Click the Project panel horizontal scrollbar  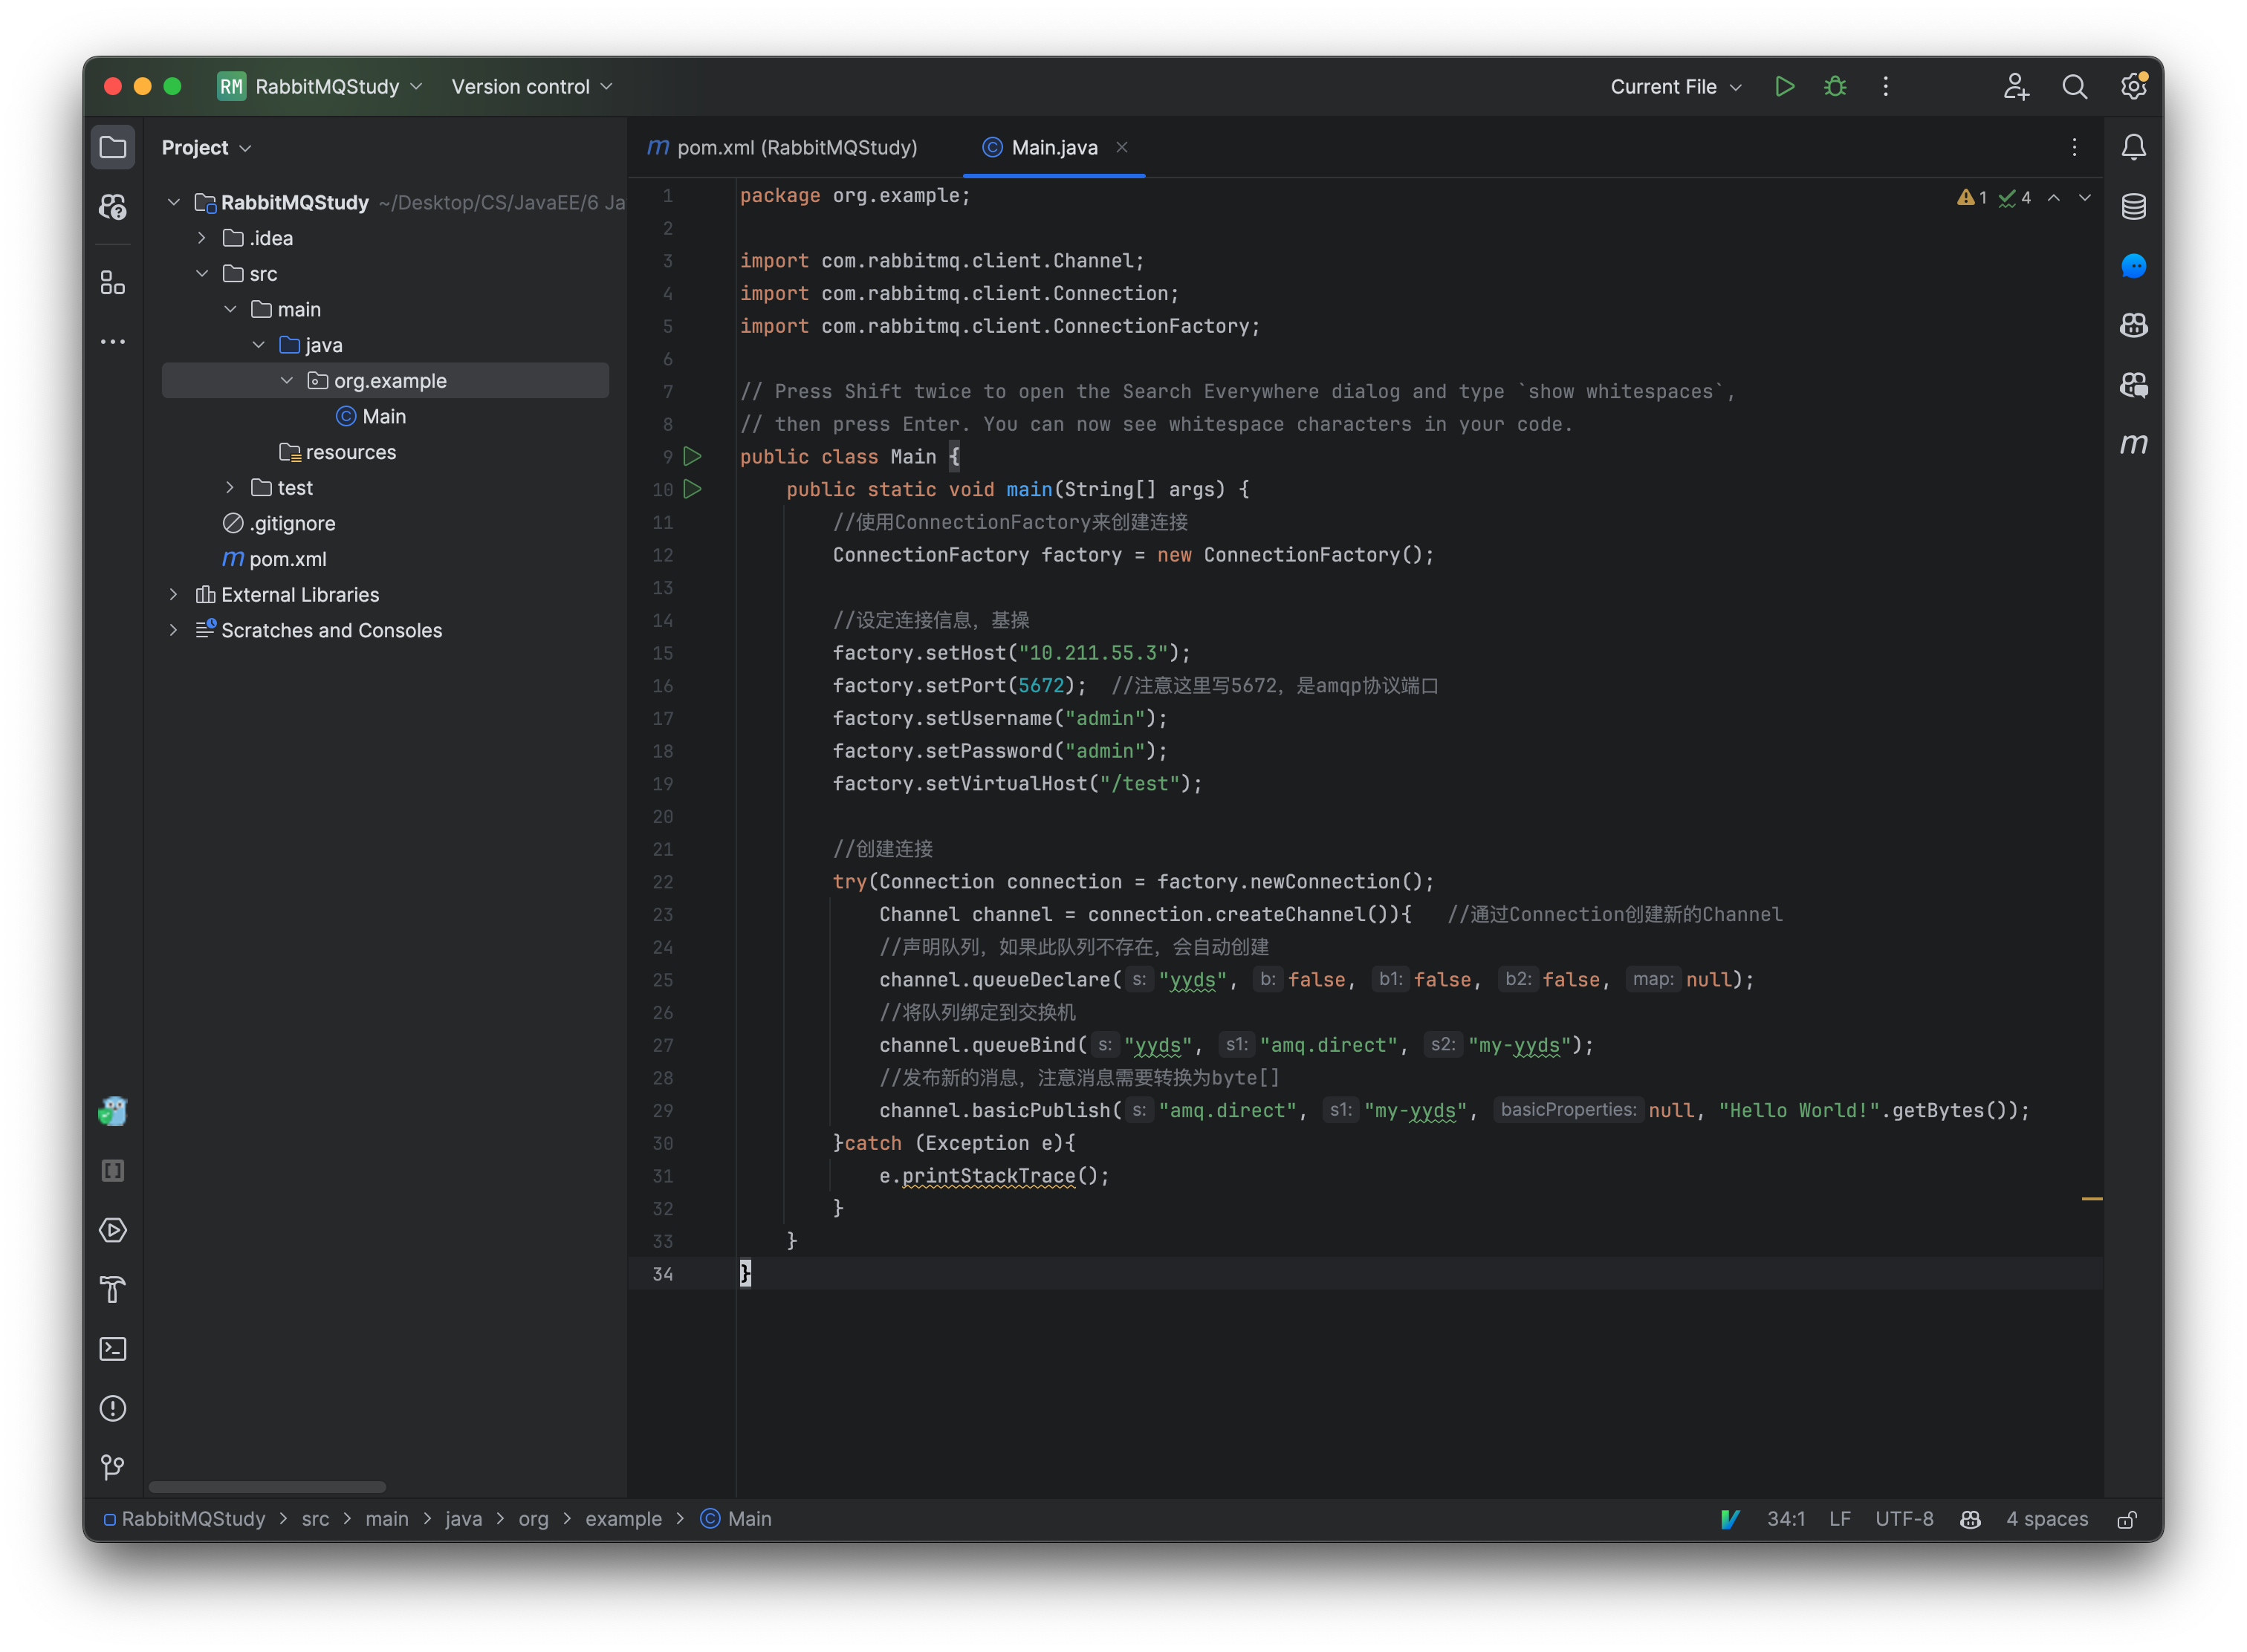tap(267, 1487)
